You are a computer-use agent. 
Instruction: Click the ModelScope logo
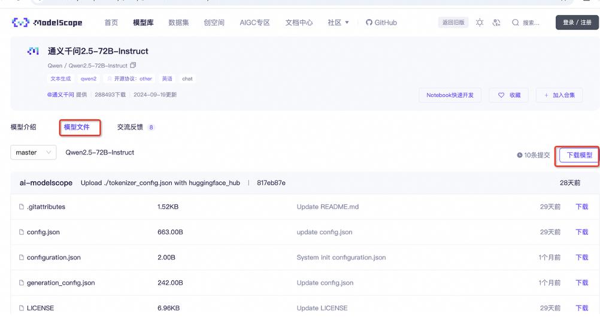47,23
